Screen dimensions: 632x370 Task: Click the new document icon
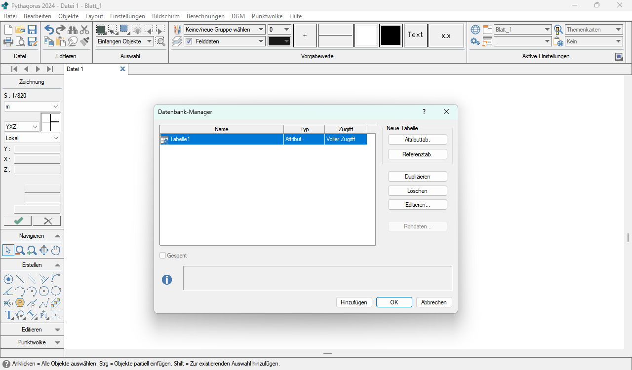coord(8,30)
